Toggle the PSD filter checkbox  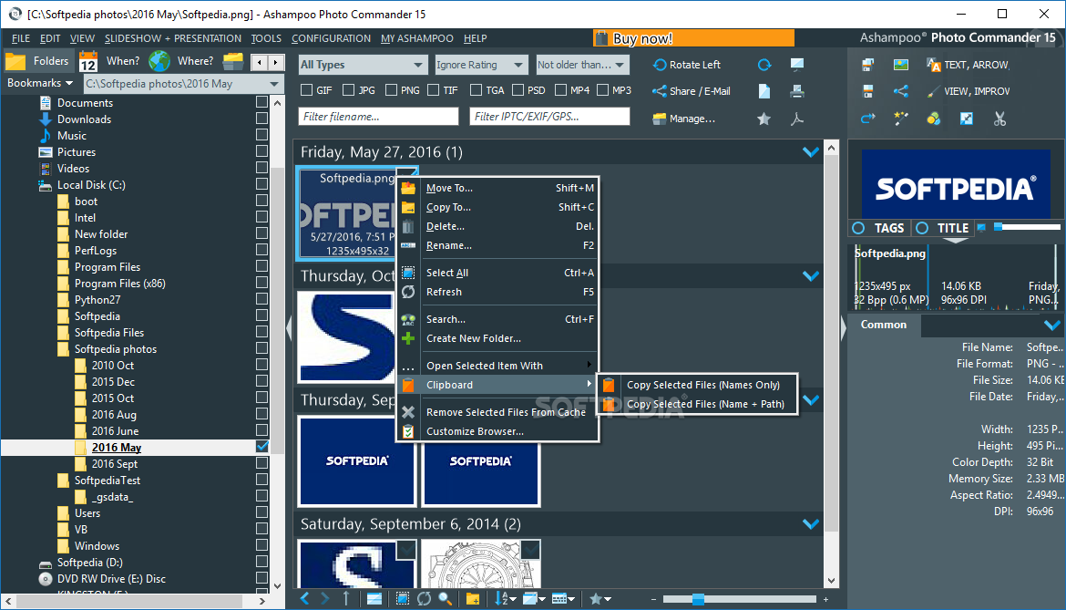(518, 90)
